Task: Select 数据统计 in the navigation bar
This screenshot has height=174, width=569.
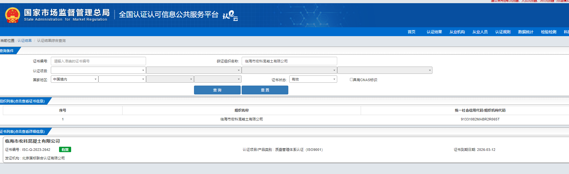Action: pyautogui.click(x=525, y=32)
